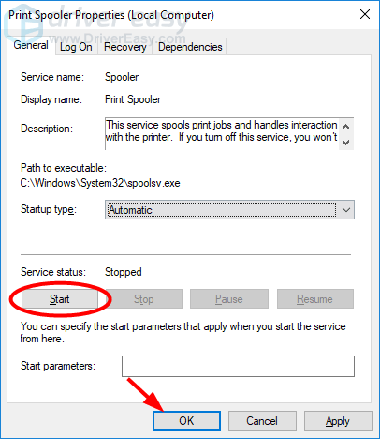Expand the Startup type chevron arrow
380x439 pixels.
pyautogui.click(x=346, y=210)
